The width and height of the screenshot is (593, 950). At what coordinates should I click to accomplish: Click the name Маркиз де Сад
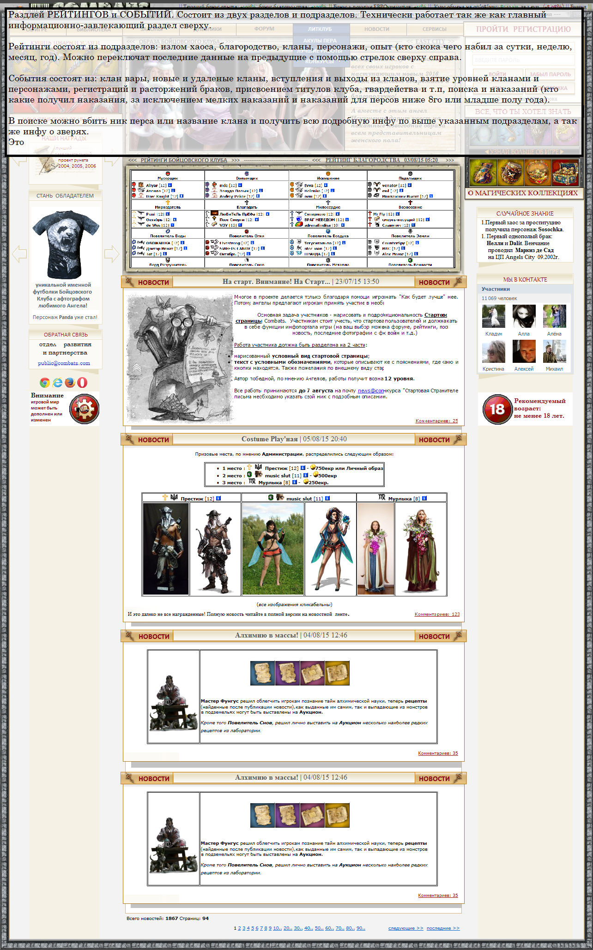[534, 250]
